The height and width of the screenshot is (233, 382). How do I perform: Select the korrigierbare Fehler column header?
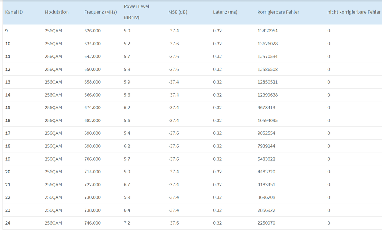click(278, 12)
